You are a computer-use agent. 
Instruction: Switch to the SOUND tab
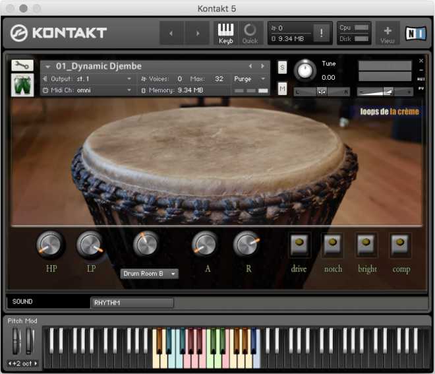(47, 301)
